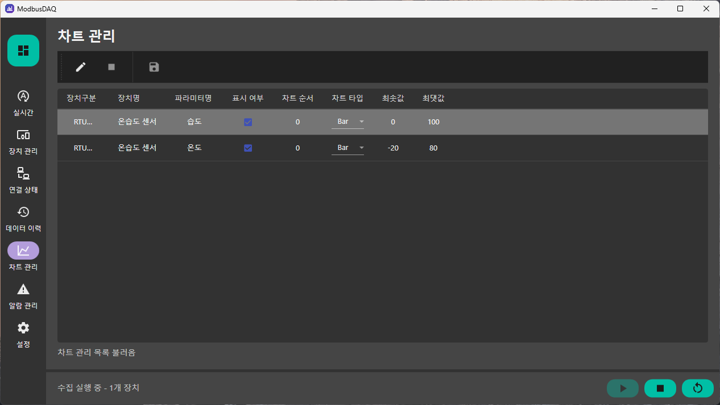This screenshot has width=720, height=405.
Task: Click the 표시 여부 column header
Action: 248,98
